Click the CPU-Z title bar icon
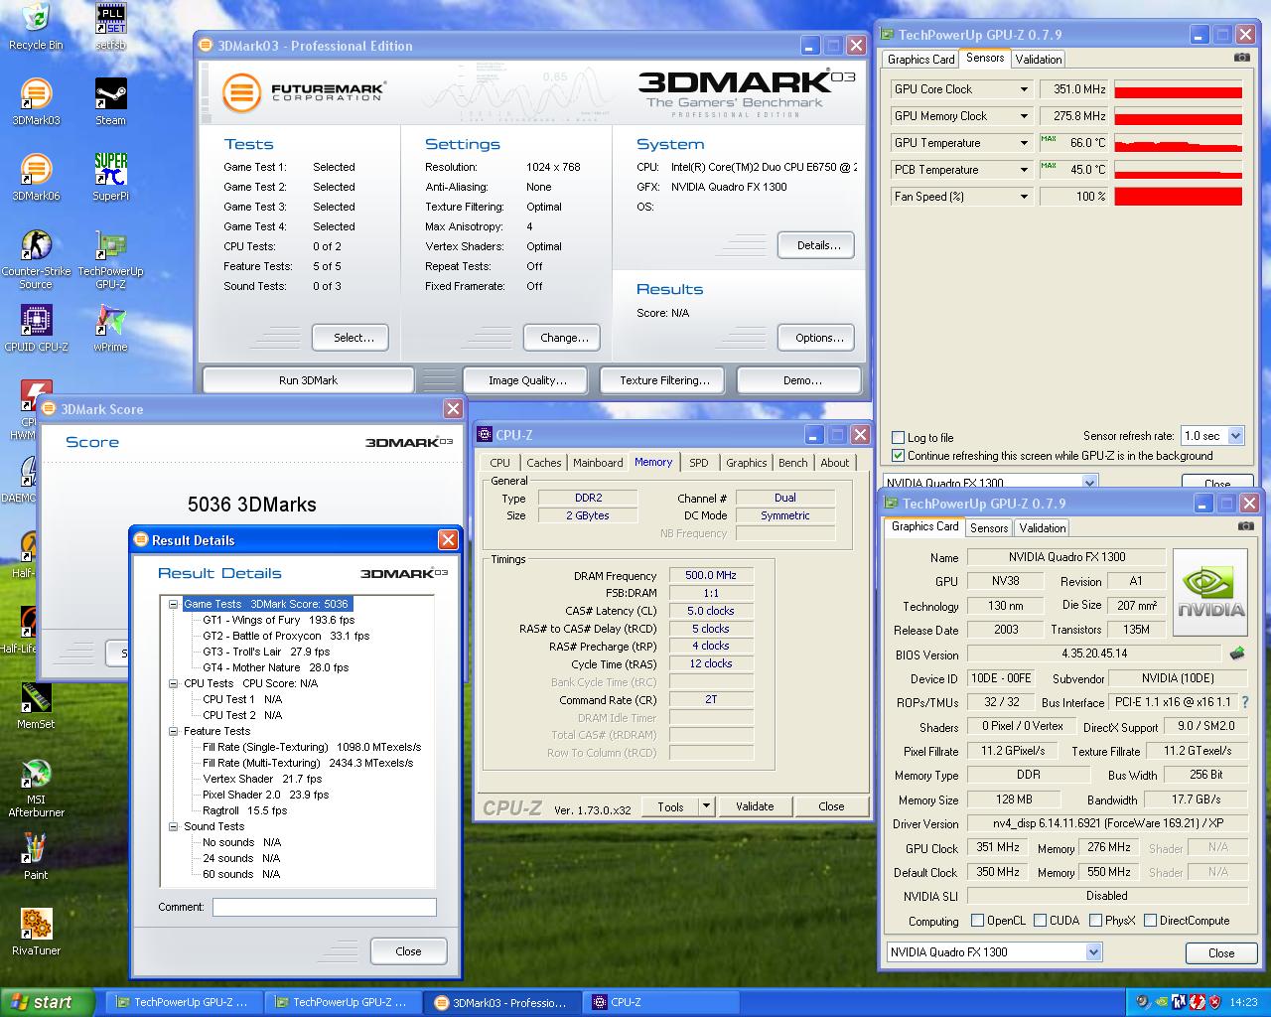This screenshot has width=1271, height=1017. [485, 434]
